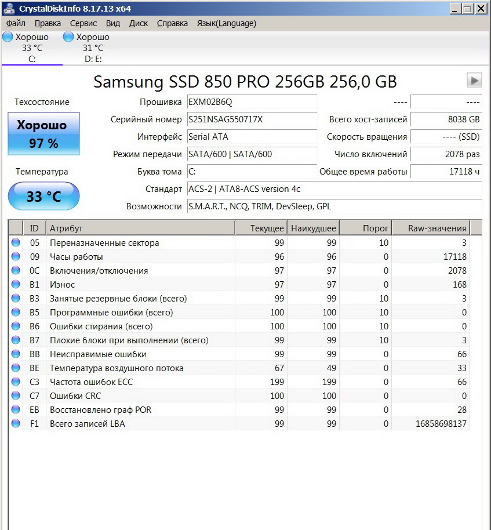Screen dimensions: 491x530
Task: Select the Восстановлено граф POR row
Action: tap(239, 409)
